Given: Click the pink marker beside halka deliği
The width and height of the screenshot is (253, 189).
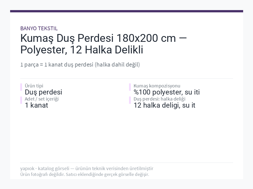Looking at the screenshot, I should [x=130, y=100].
